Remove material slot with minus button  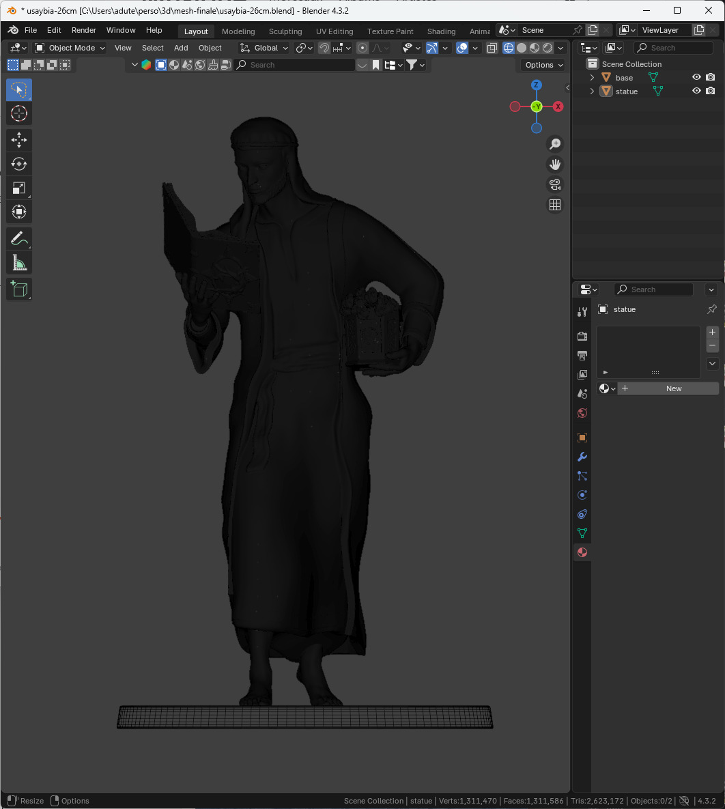point(712,345)
